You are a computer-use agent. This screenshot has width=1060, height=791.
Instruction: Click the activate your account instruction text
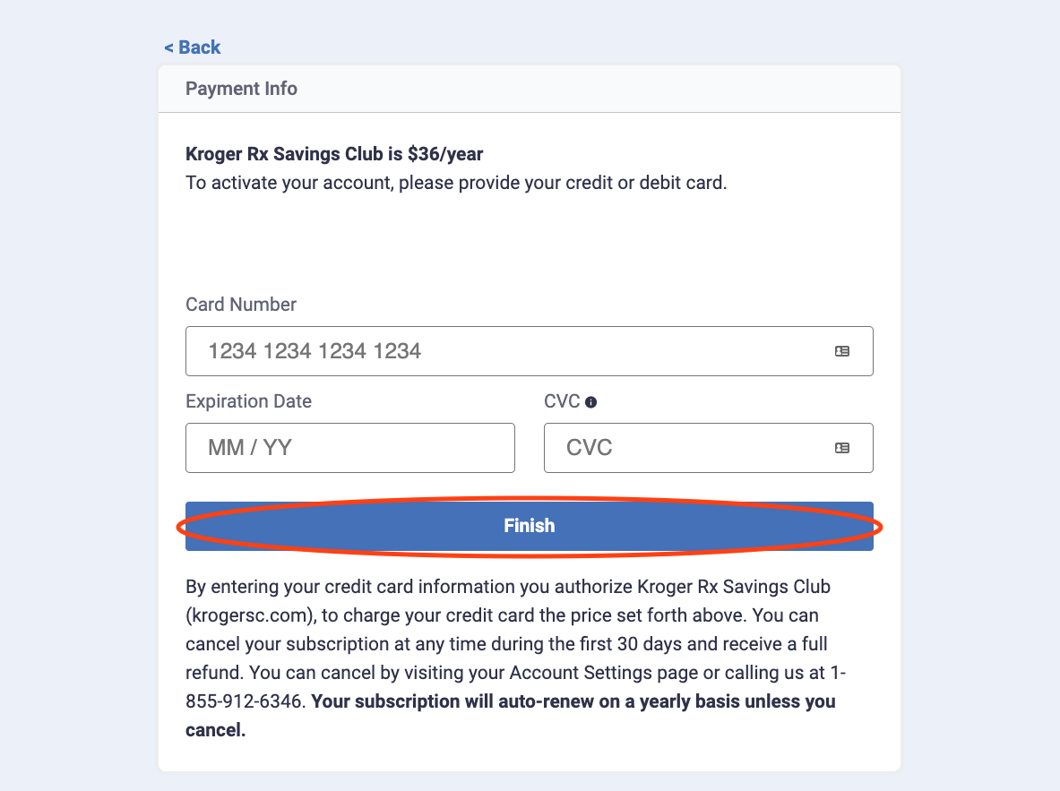click(x=456, y=183)
